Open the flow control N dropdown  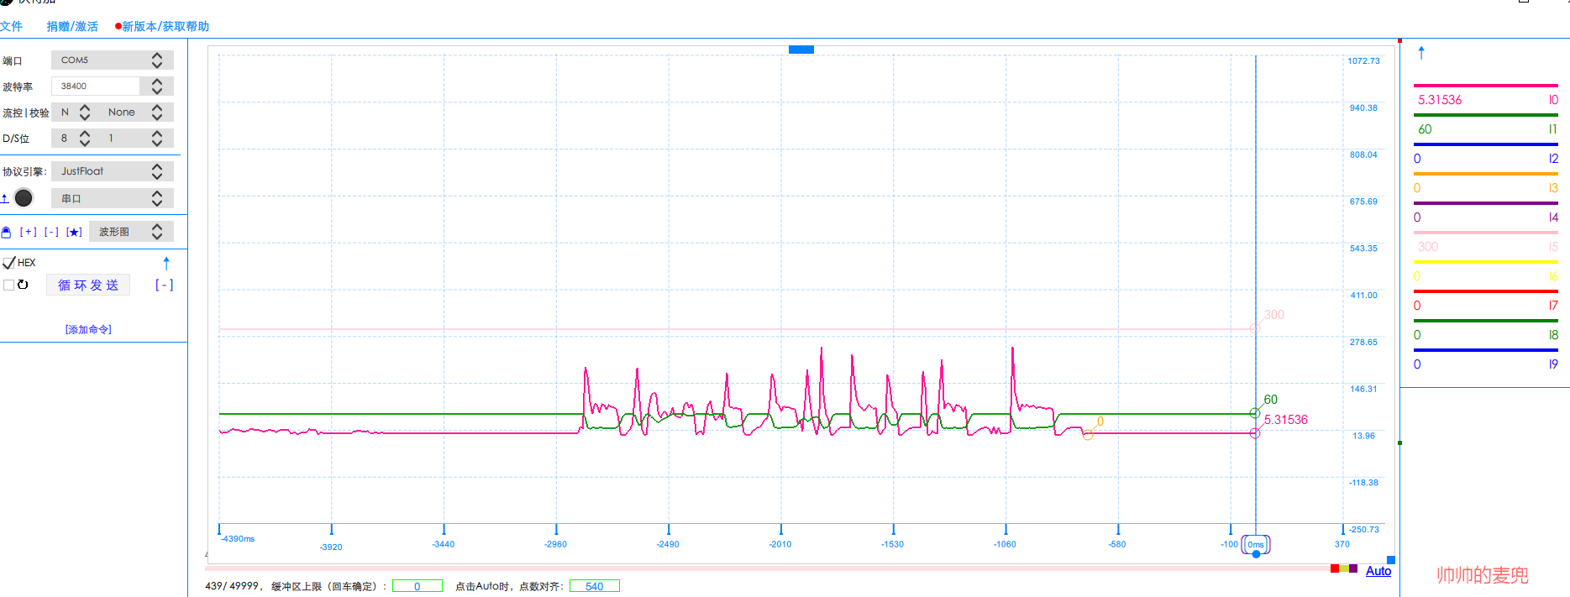click(x=74, y=113)
